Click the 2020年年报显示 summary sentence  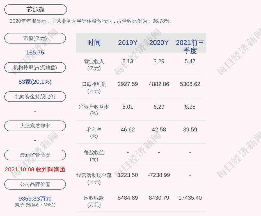pos(91,21)
